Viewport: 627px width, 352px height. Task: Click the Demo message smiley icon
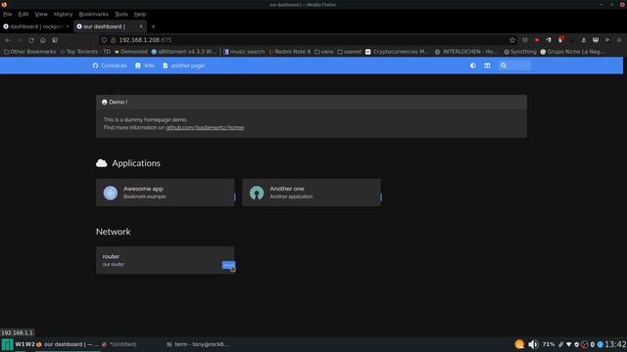coord(105,102)
